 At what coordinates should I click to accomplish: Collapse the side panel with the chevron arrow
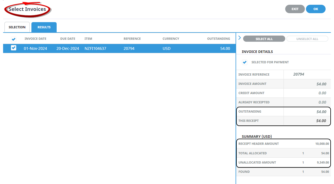click(239, 38)
